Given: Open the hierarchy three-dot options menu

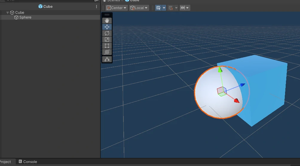Looking at the screenshot, I should pos(96,6).
